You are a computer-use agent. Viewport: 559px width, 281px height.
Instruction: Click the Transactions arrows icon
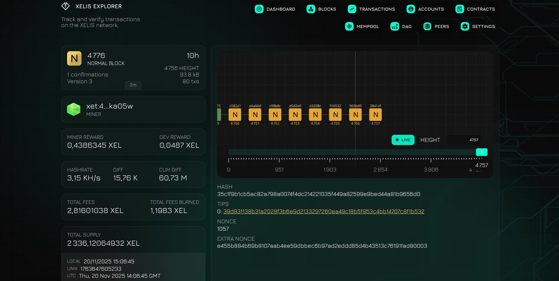tap(352, 9)
